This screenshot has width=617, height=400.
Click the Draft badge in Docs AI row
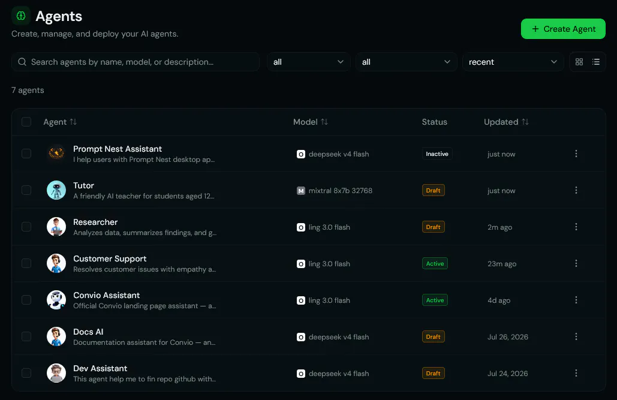pyautogui.click(x=434, y=336)
